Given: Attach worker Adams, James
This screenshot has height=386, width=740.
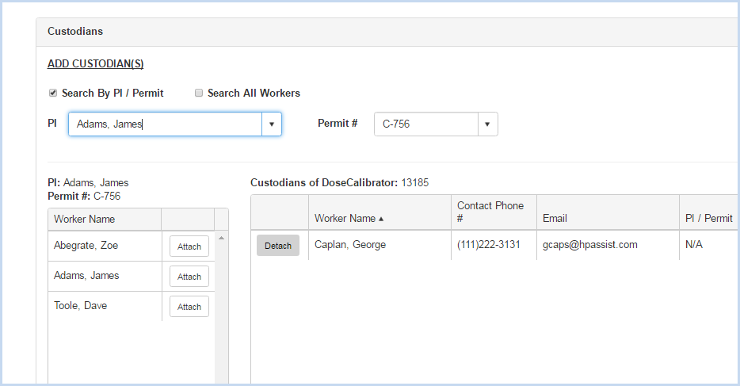Looking at the screenshot, I should pyautogui.click(x=189, y=277).
